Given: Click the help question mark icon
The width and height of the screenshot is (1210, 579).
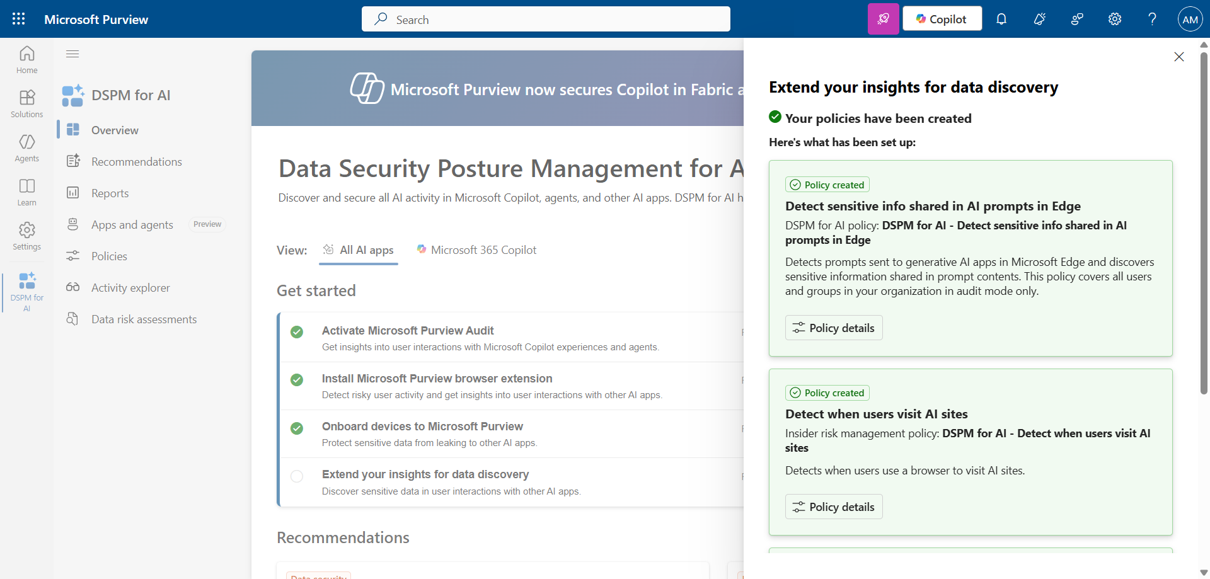Looking at the screenshot, I should coord(1152,19).
